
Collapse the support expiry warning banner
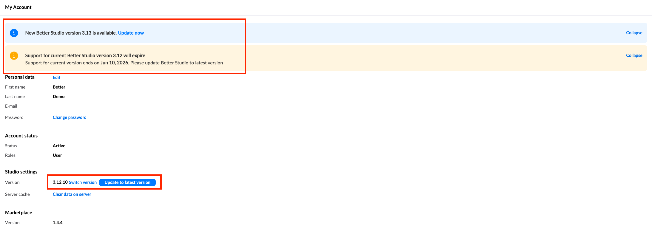click(634, 55)
